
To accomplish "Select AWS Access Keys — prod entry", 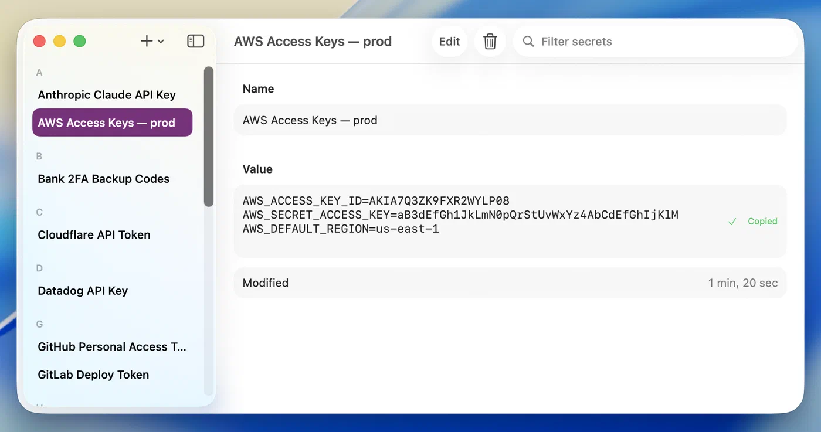I will tap(112, 123).
